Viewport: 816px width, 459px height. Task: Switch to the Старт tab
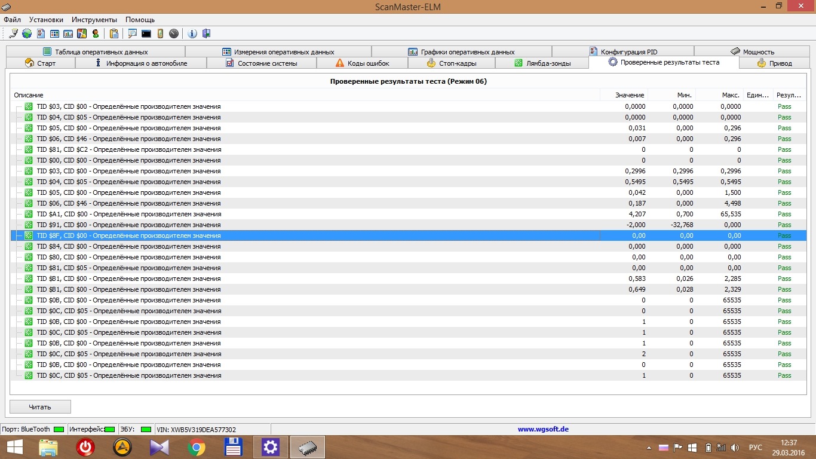pyautogui.click(x=41, y=63)
